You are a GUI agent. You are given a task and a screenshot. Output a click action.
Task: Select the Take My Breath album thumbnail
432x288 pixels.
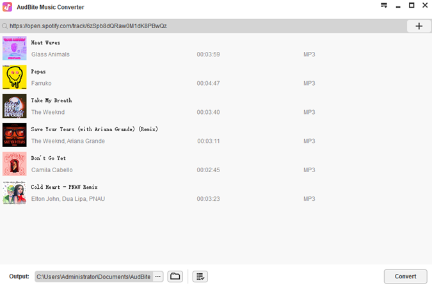tap(15, 106)
